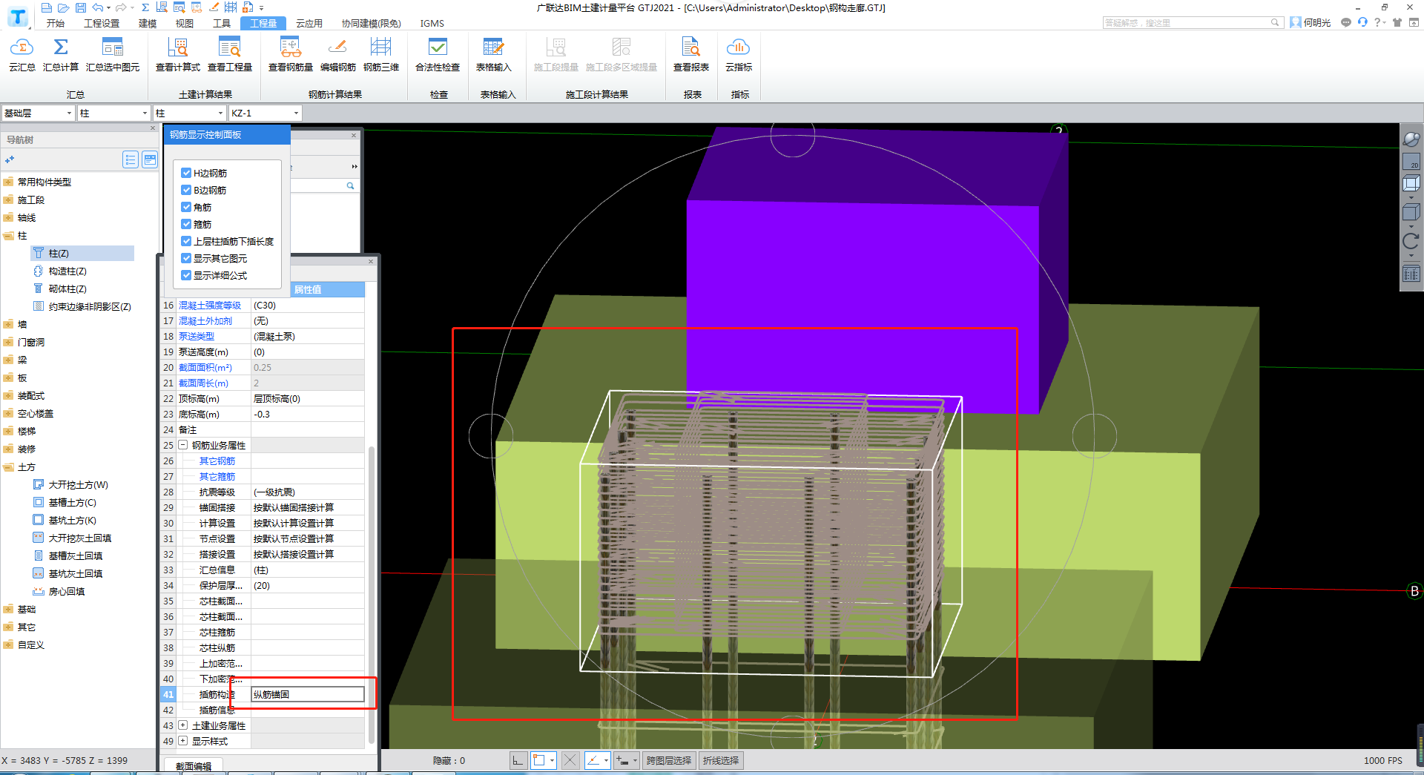Open the 视图 ribbon tab

point(185,23)
